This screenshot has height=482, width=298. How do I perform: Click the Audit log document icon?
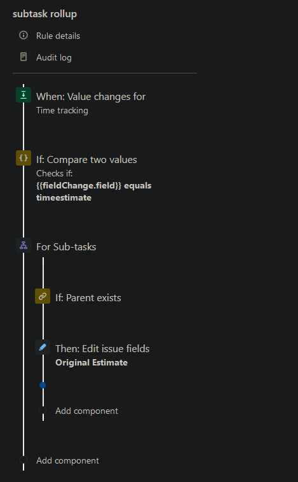point(24,57)
